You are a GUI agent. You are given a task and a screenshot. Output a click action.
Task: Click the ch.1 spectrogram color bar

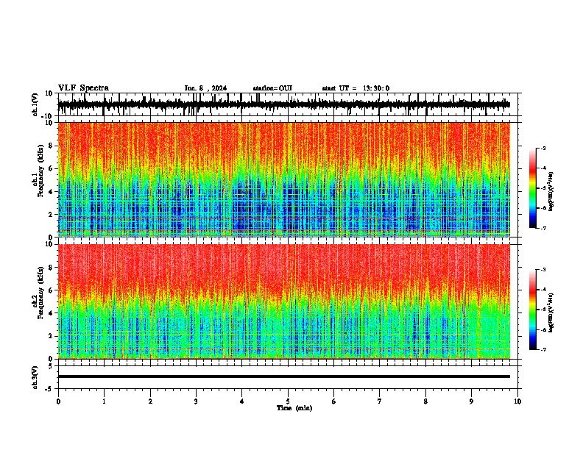[x=532, y=188]
